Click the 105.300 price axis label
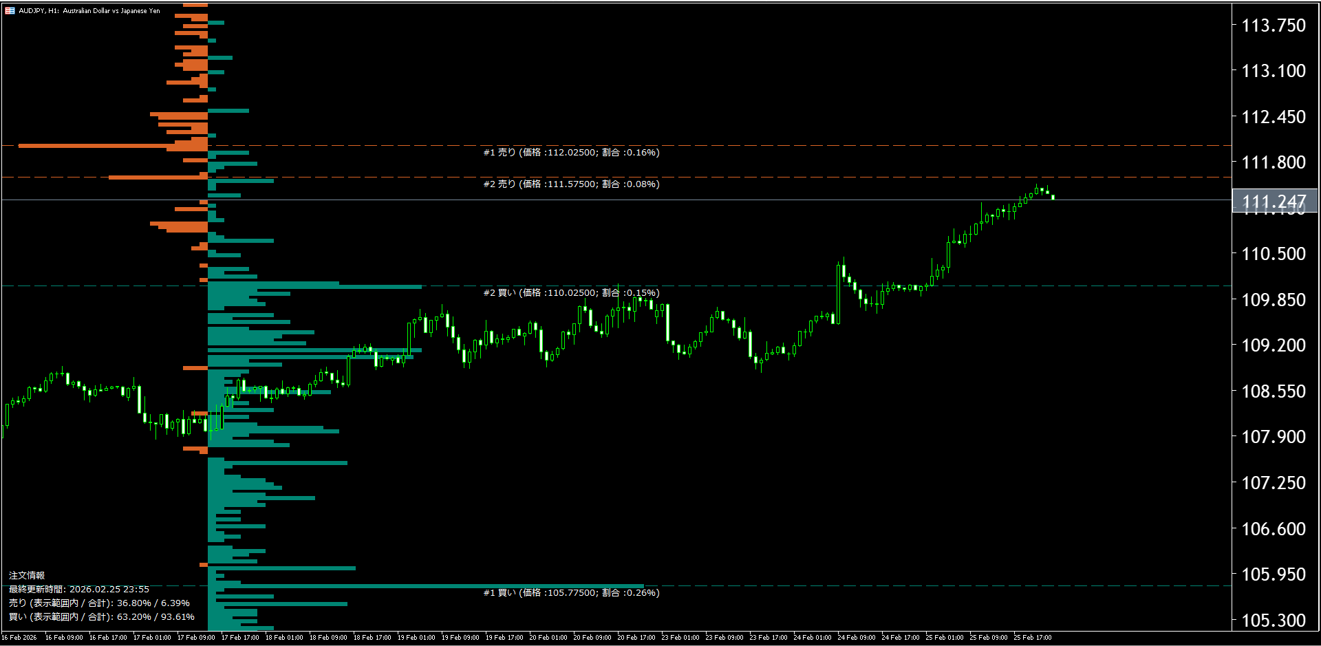 [x=1273, y=621]
